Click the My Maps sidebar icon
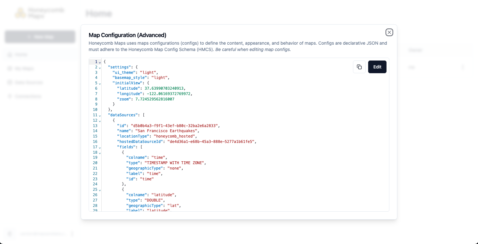This screenshot has height=244, width=478. tap(9, 68)
